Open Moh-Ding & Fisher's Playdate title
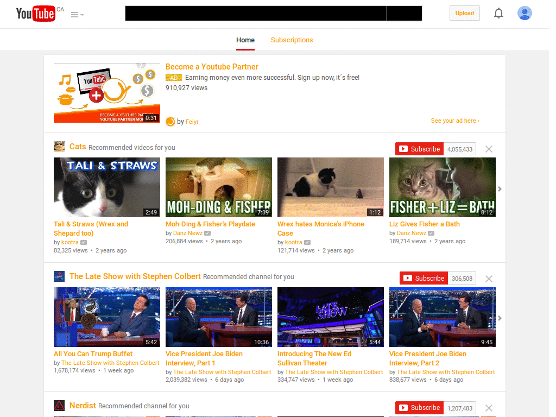Viewport: 556px width, 417px height. click(x=210, y=224)
